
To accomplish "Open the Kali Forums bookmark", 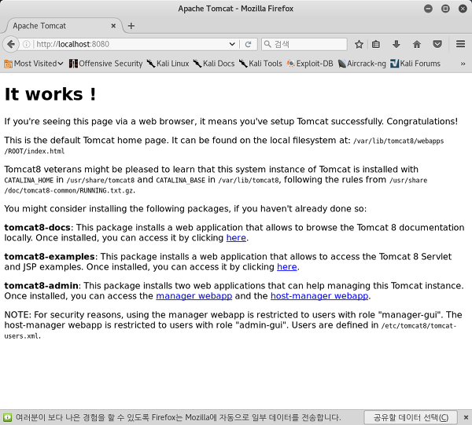I will (415, 64).
